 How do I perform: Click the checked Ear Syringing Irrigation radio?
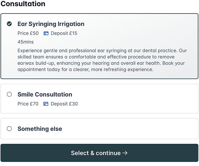tap(9, 24)
